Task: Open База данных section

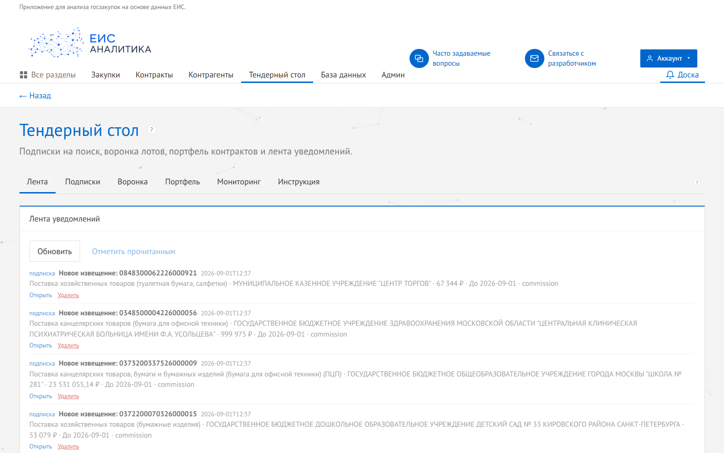Action: 343,75
